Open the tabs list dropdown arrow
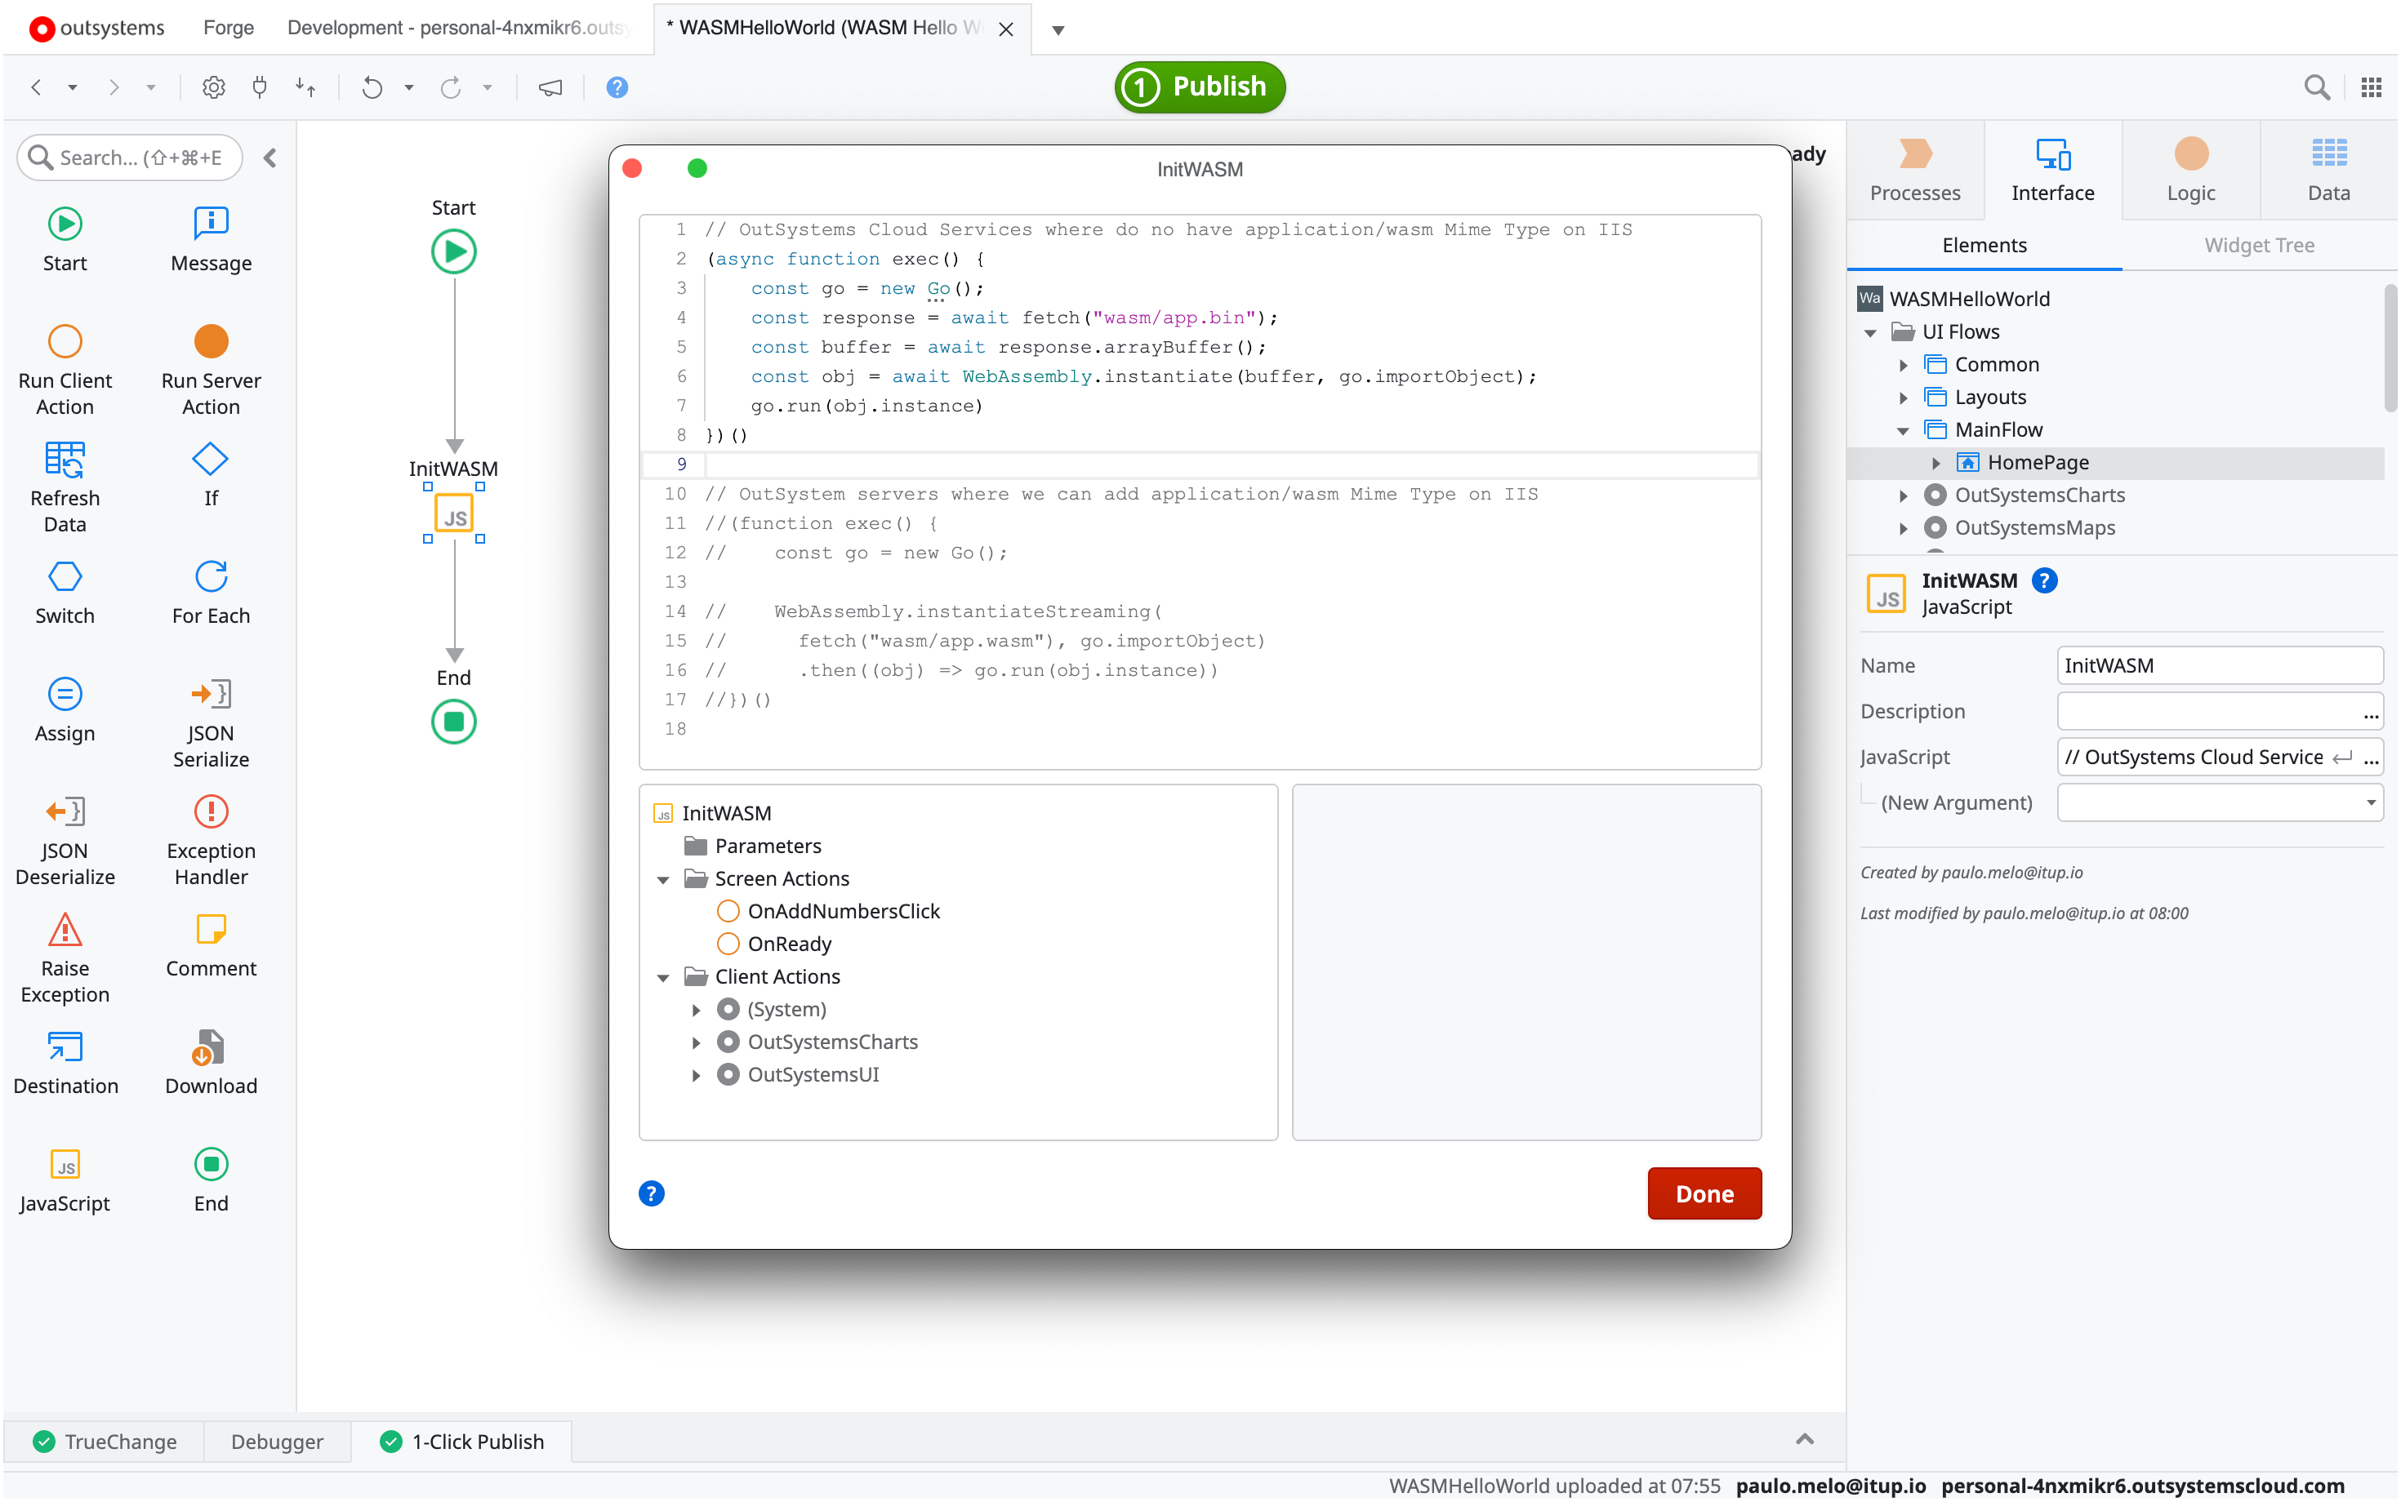The width and height of the screenshot is (2401, 1502). 1058,30
